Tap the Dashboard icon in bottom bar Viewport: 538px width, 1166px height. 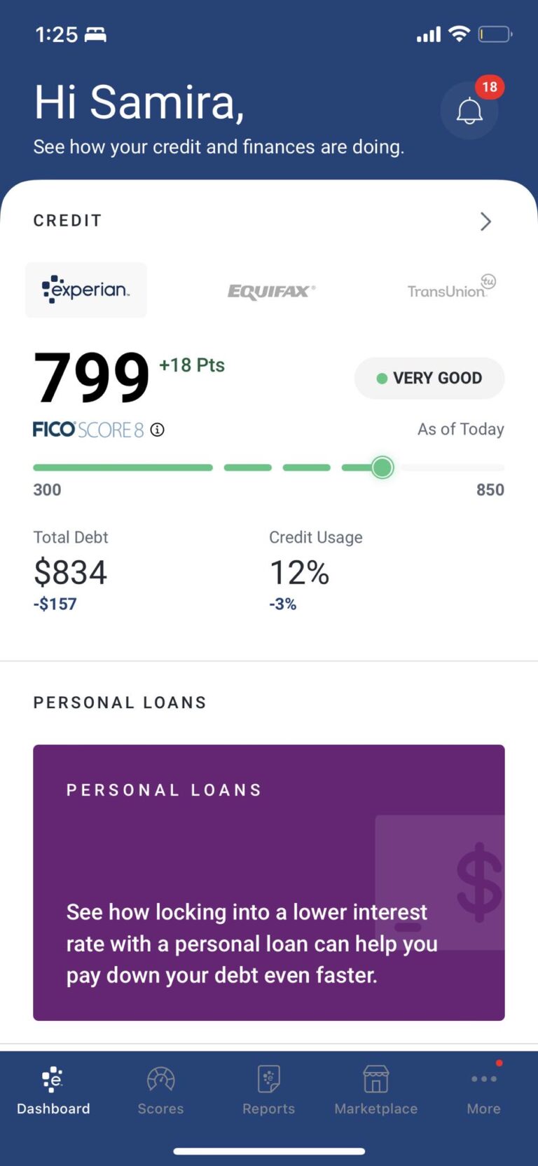click(53, 1080)
